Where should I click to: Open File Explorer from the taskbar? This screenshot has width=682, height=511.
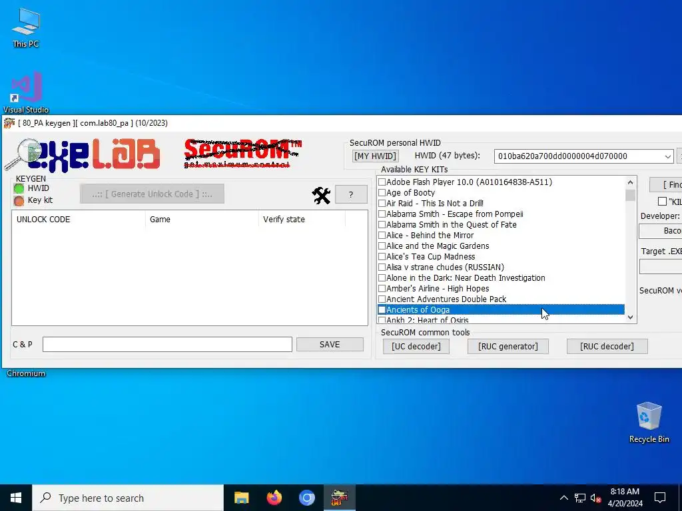241,498
